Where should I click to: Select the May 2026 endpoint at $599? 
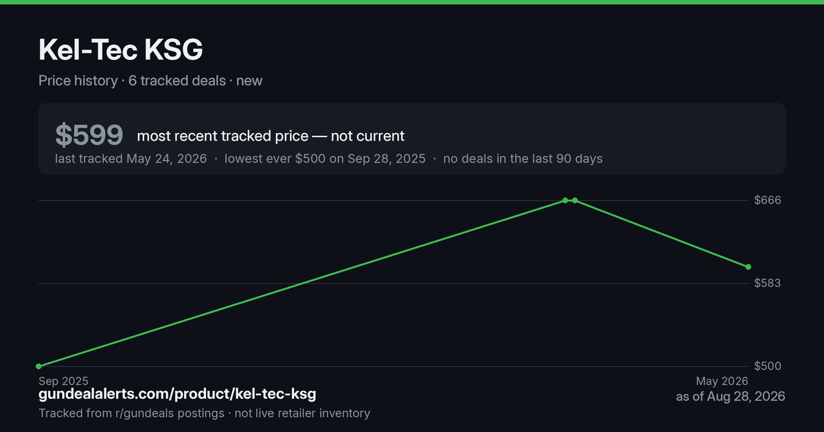click(x=748, y=267)
